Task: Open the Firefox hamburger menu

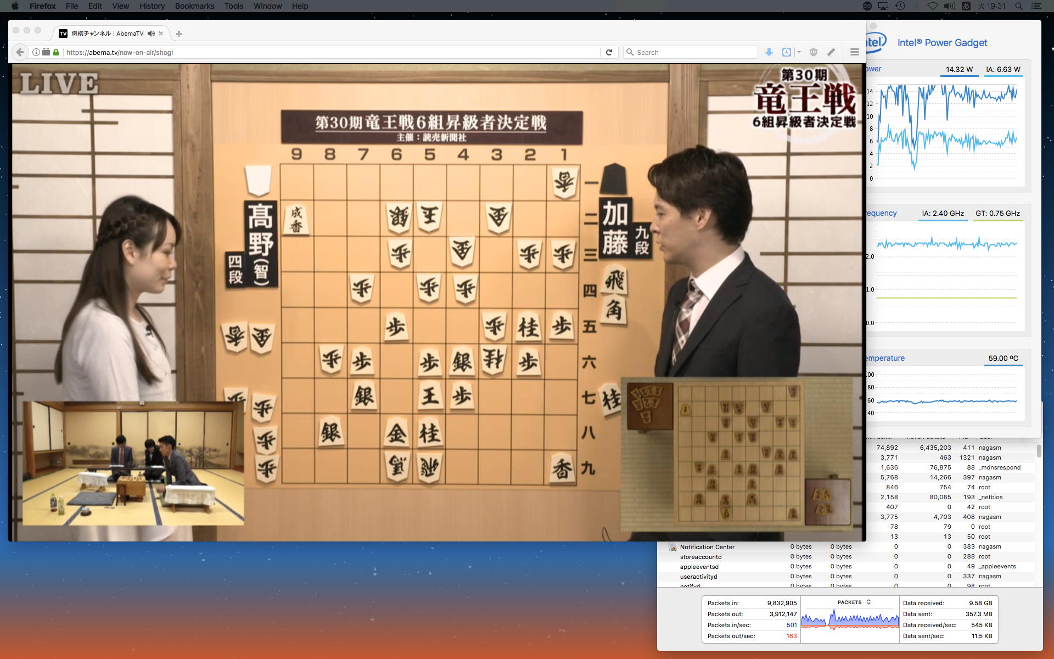Action: pos(854,52)
